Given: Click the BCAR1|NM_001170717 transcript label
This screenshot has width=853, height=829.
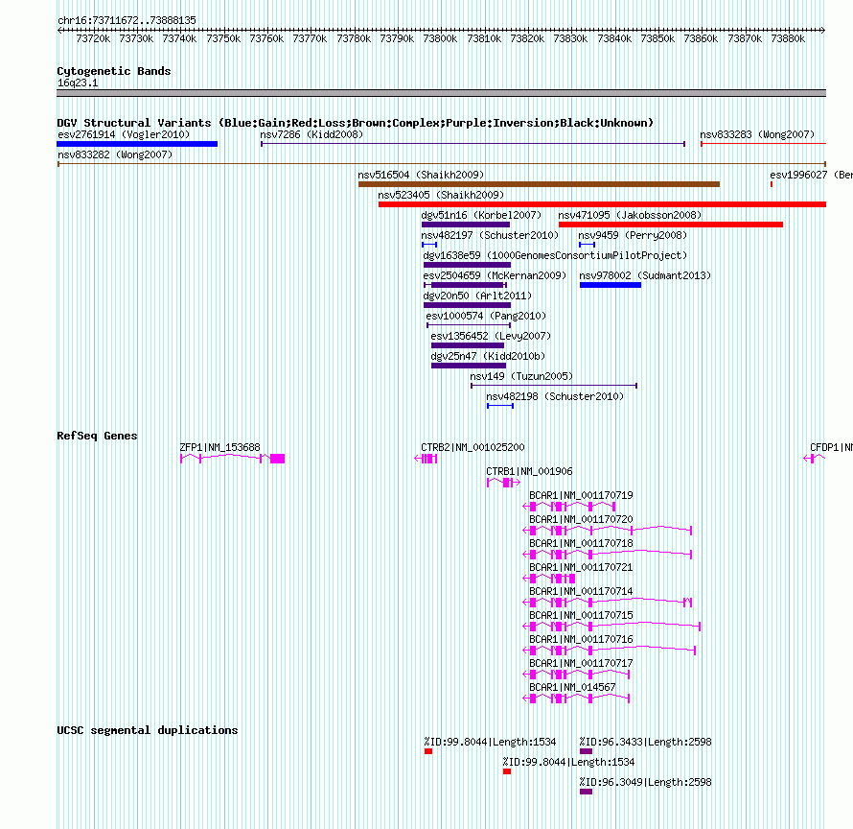Looking at the screenshot, I should point(581,663).
